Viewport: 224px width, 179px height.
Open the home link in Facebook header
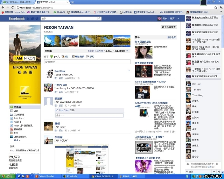point(172,19)
